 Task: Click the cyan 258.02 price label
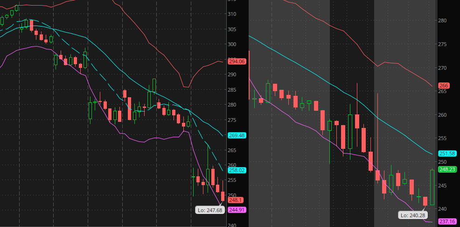(236, 170)
